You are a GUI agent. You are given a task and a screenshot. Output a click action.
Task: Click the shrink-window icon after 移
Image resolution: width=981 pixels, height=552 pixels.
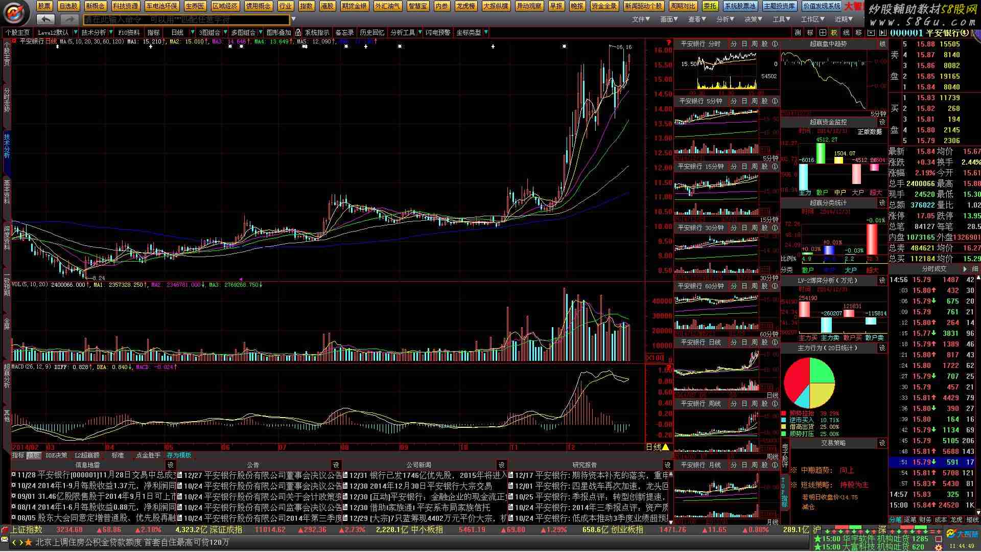tap(871, 32)
